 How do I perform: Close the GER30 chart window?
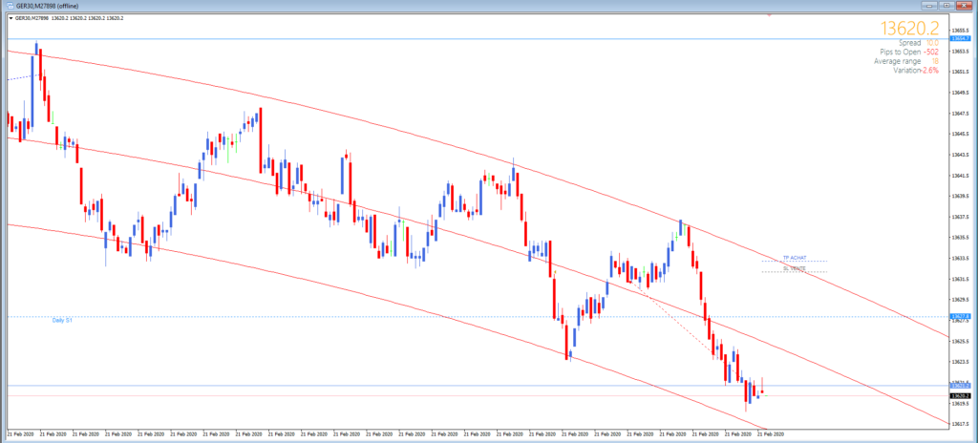965,5
